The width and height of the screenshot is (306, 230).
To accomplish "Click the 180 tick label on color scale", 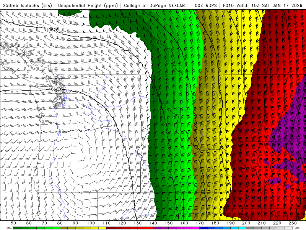I will (x=215, y=223).
